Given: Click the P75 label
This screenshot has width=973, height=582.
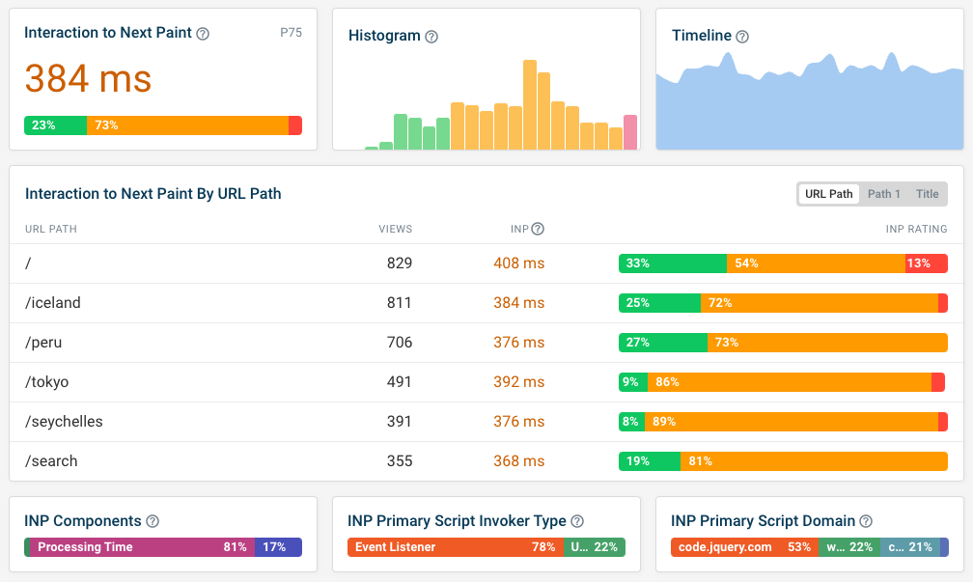Looking at the screenshot, I should click(291, 32).
